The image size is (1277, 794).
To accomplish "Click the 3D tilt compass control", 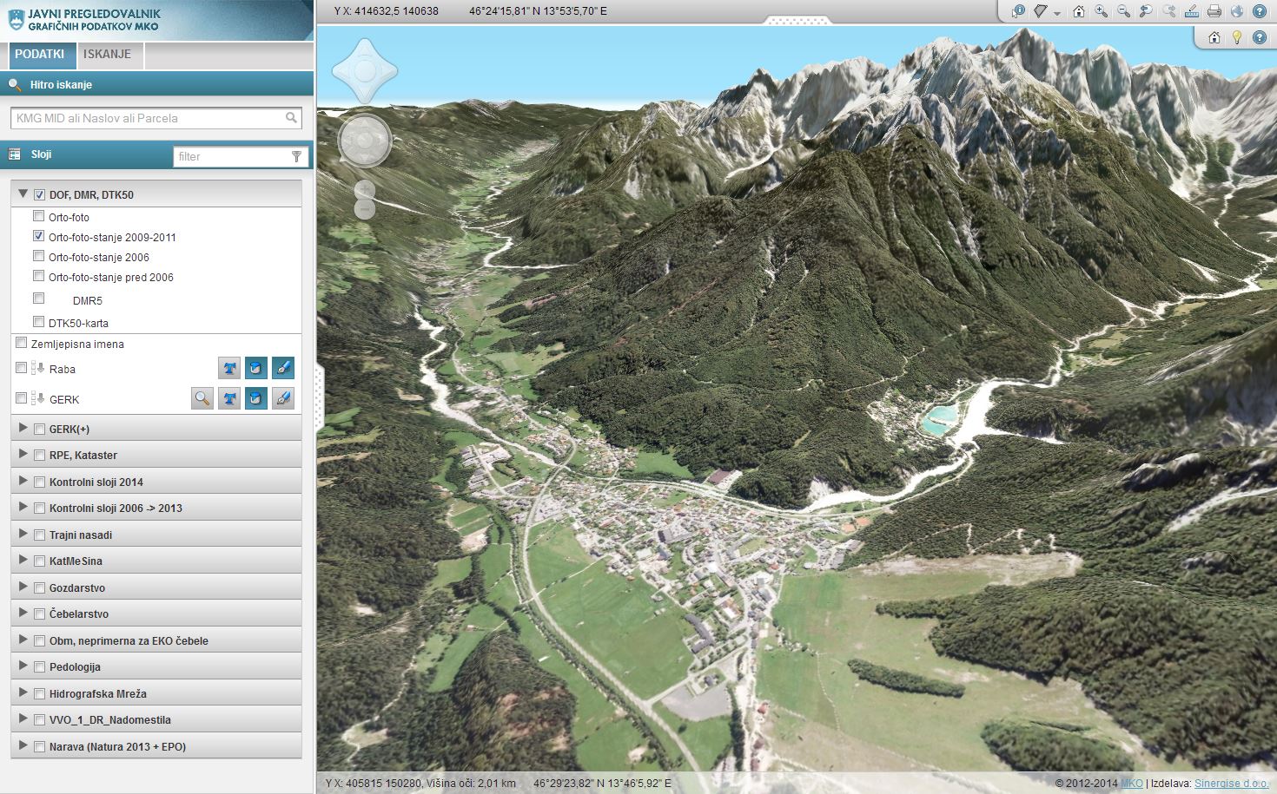I will click(x=365, y=71).
